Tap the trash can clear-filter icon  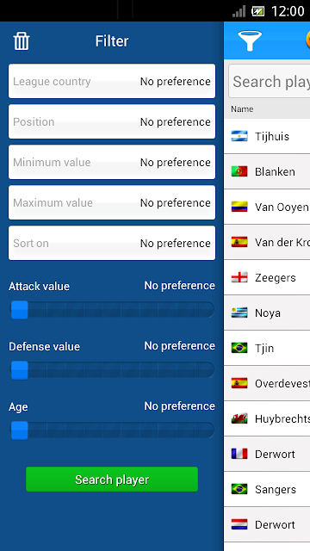click(22, 41)
